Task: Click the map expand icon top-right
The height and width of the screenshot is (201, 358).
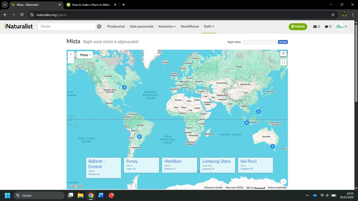Action: pyautogui.click(x=283, y=54)
